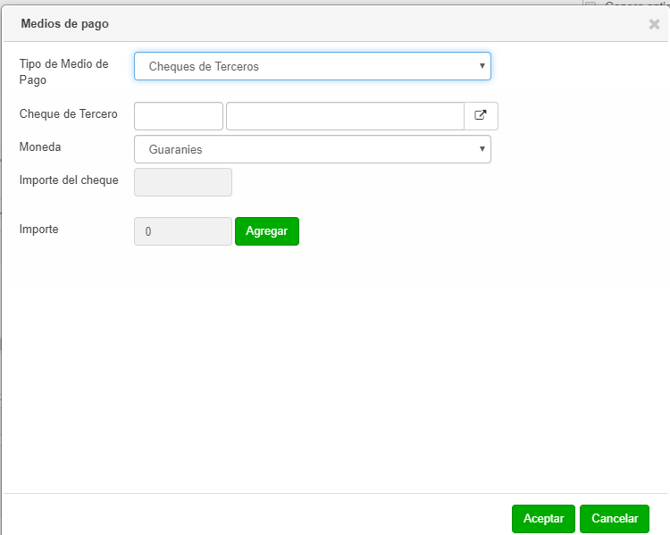The image size is (670, 535).
Task: Focus the Cheque de Tercero code field
Action: pos(179,116)
